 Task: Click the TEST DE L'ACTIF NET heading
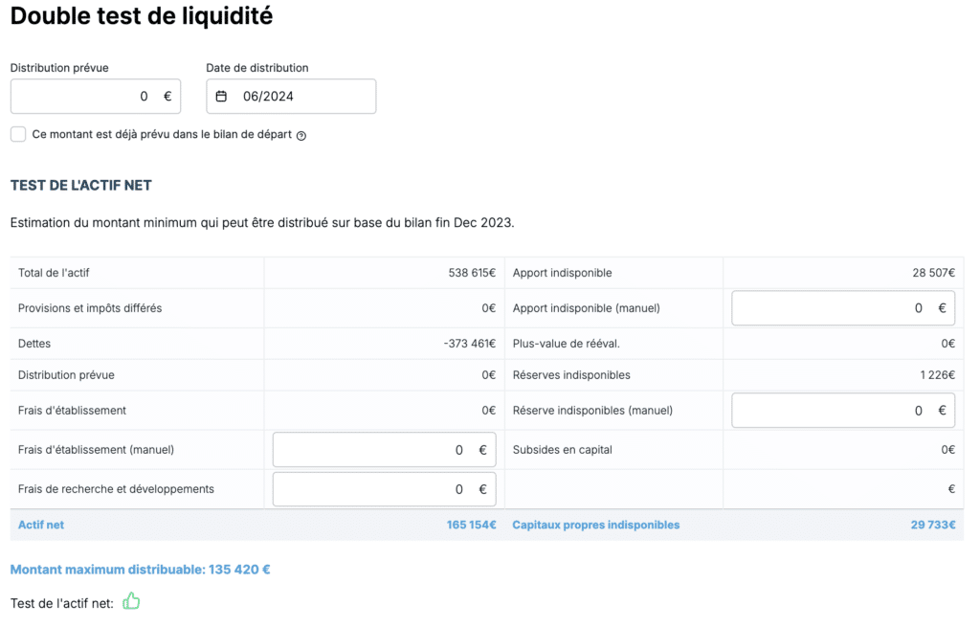point(81,185)
